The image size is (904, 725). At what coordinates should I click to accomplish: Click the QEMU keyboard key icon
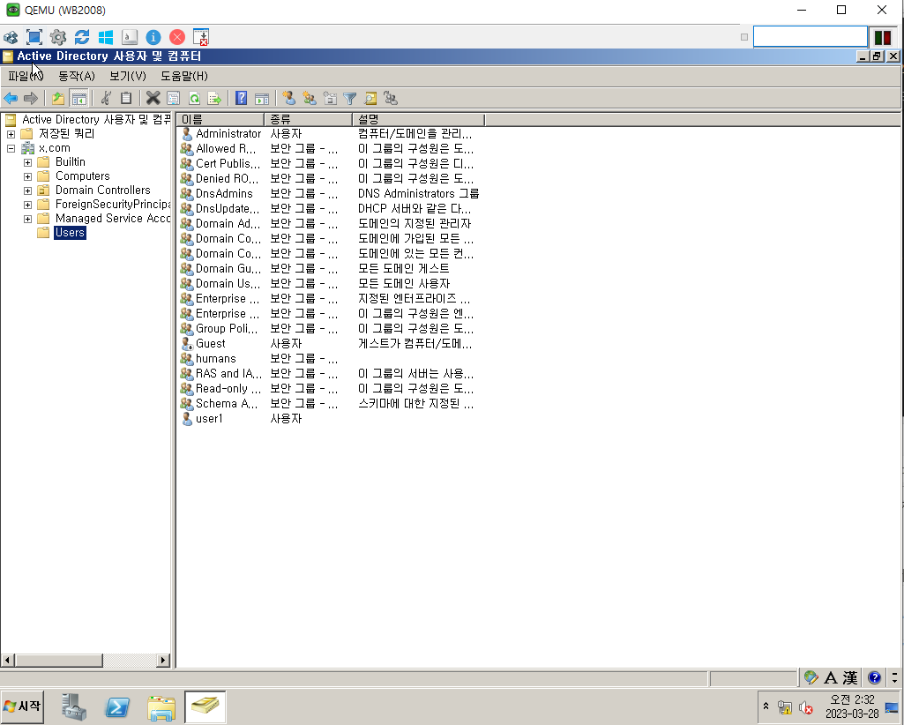130,38
